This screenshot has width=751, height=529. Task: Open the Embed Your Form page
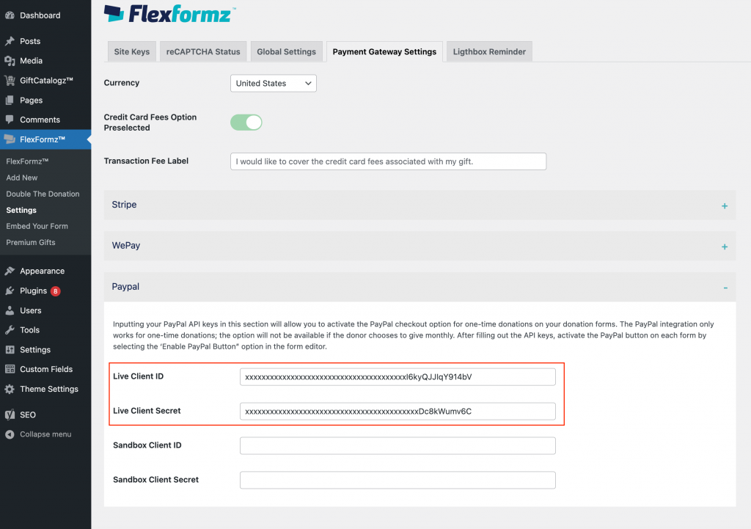[36, 225]
